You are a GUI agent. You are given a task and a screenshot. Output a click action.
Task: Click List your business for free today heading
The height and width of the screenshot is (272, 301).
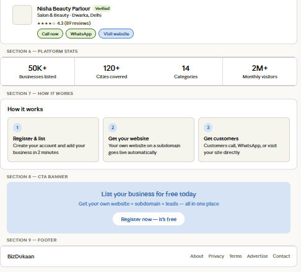[x=149, y=194]
